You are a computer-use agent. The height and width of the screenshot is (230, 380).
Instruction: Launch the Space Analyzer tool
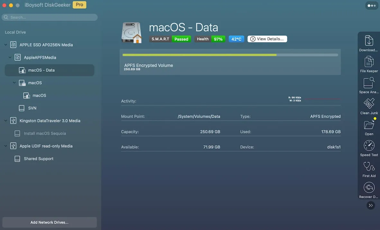click(369, 85)
